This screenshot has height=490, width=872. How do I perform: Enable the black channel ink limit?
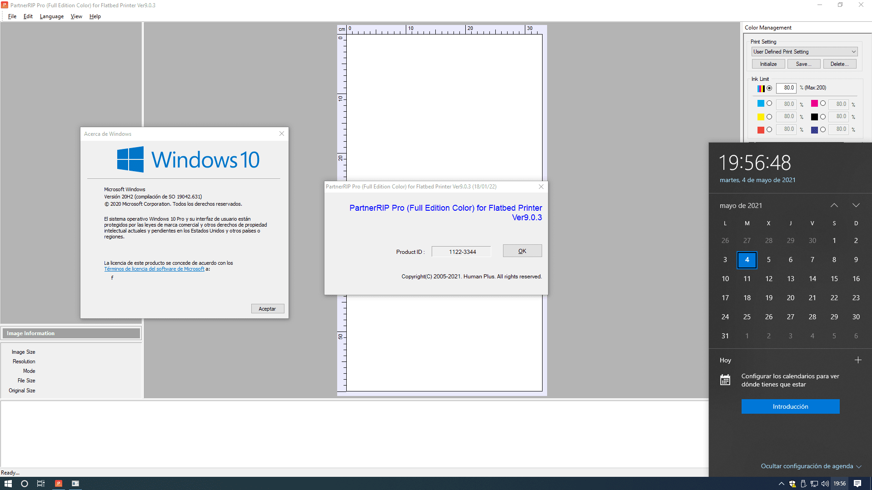pos(823,117)
